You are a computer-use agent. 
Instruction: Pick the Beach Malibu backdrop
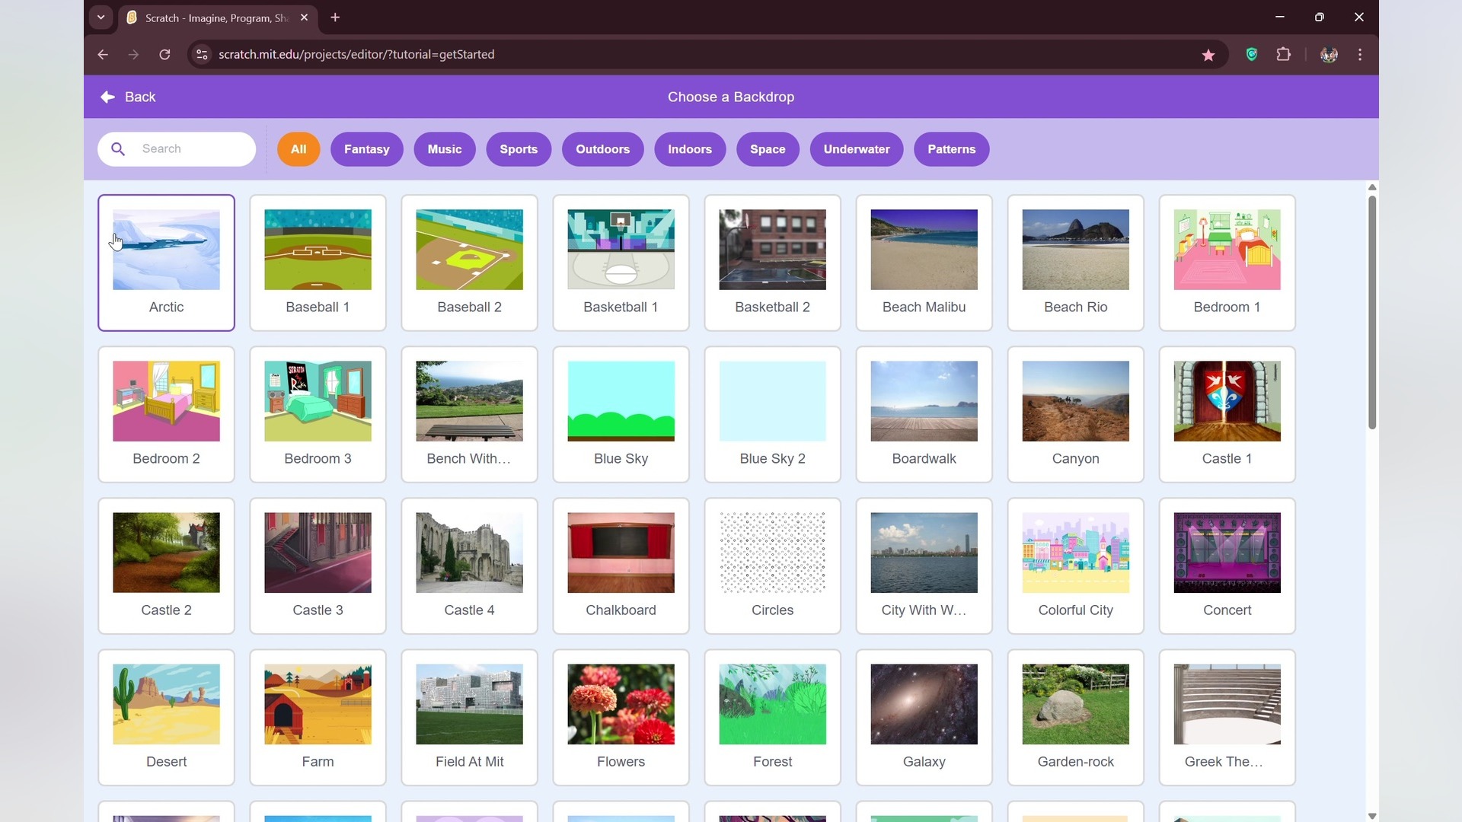click(924, 263)
